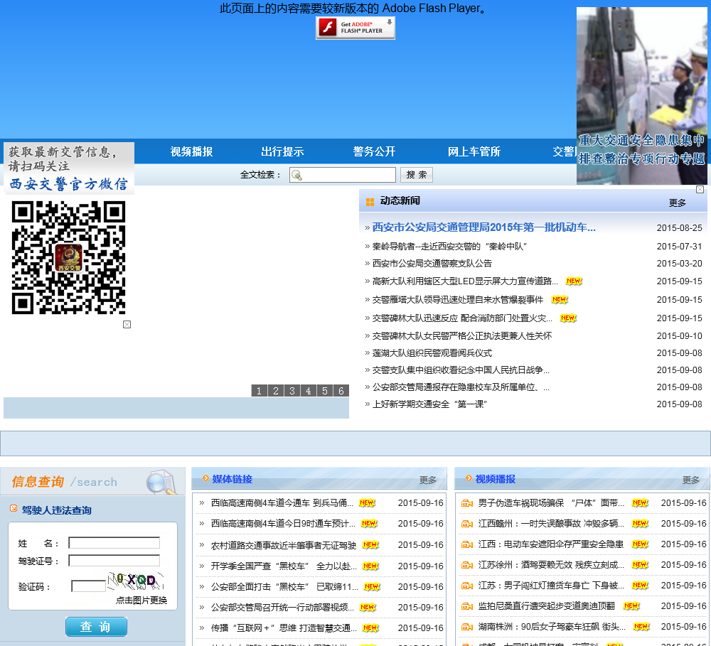This screenshot has width=711, height=646.
Task: Click the magnifier icon in search box
Action: coord(296,175)
